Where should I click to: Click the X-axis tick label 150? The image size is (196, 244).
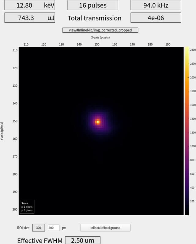point(97,44)
